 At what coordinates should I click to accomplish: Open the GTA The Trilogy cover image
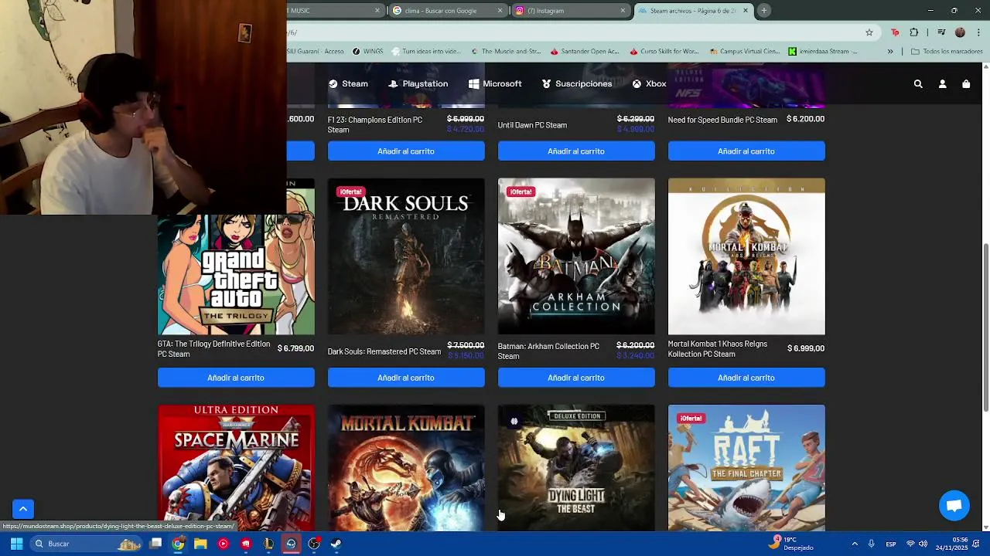236,274
